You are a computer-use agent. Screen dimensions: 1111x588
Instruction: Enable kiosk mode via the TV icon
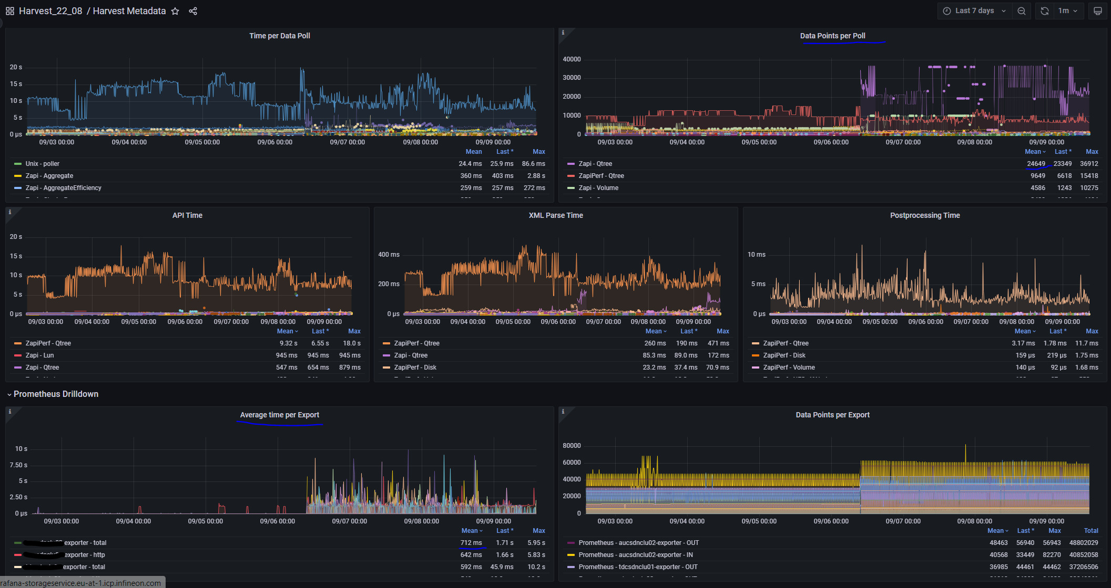pos(1098,10)
